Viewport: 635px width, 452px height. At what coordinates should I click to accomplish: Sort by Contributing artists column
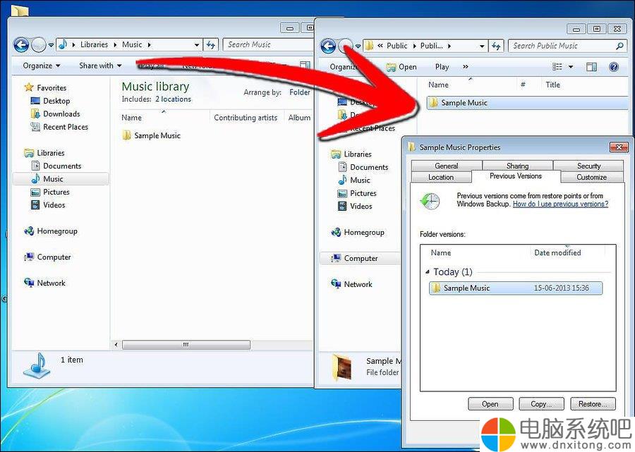click(x=246, y=118)
